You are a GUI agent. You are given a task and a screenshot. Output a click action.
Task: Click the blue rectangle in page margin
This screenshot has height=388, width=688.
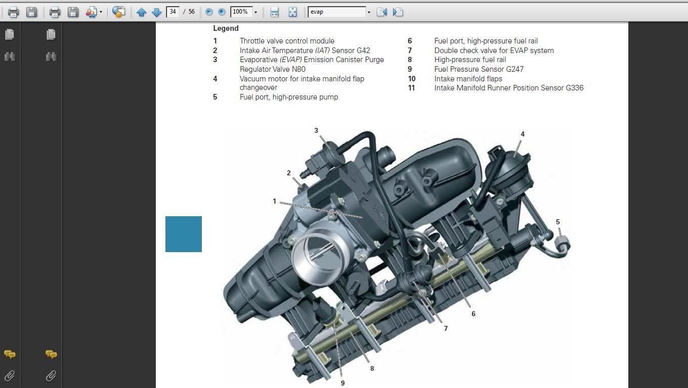tap(184, 234)
